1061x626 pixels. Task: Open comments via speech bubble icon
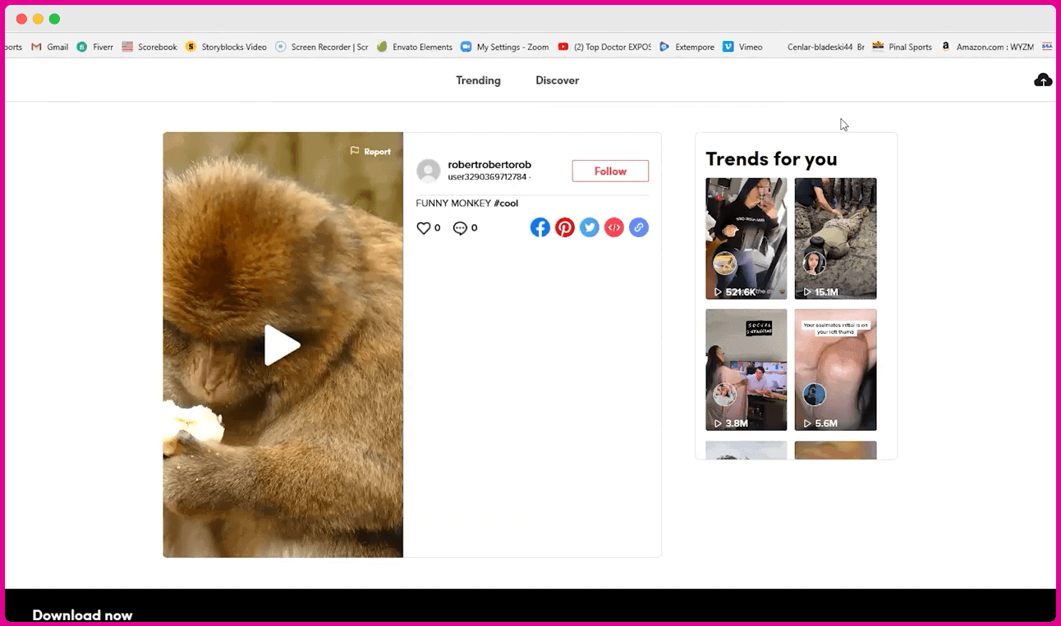point(460,228)
